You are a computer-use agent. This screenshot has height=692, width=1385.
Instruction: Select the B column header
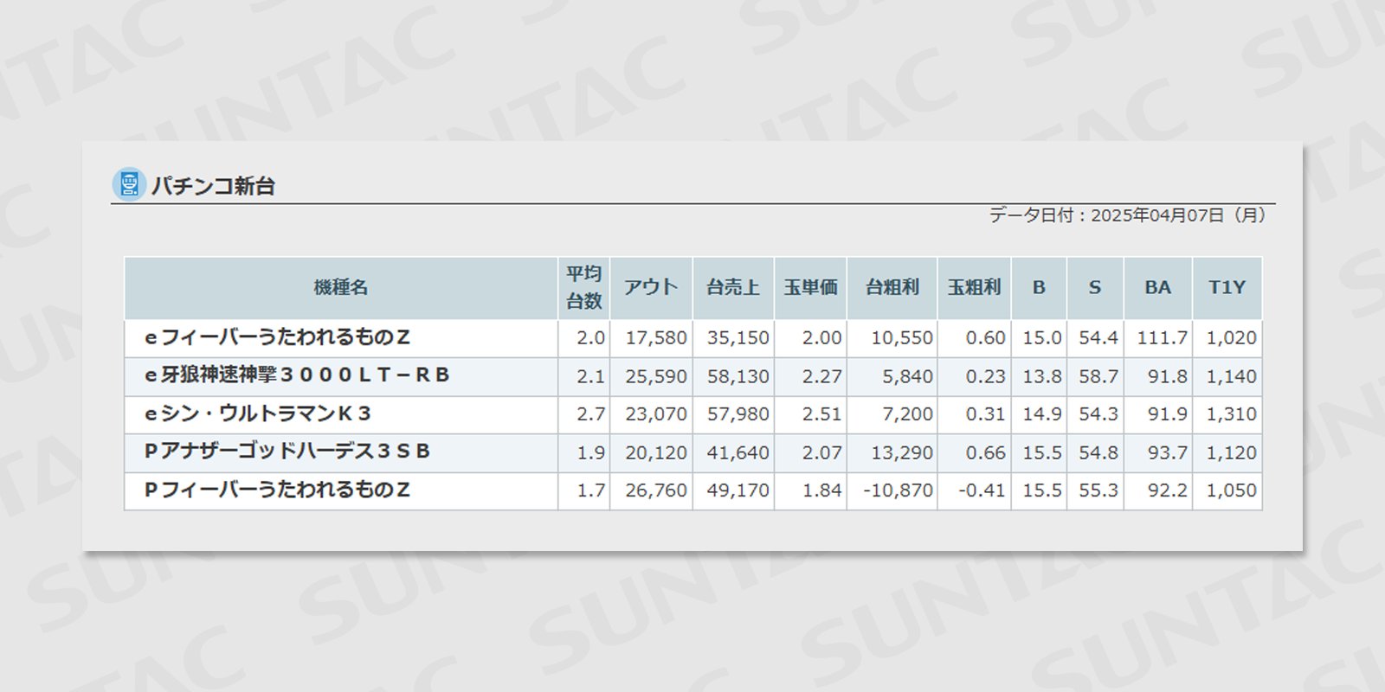tap(1039, 288)
